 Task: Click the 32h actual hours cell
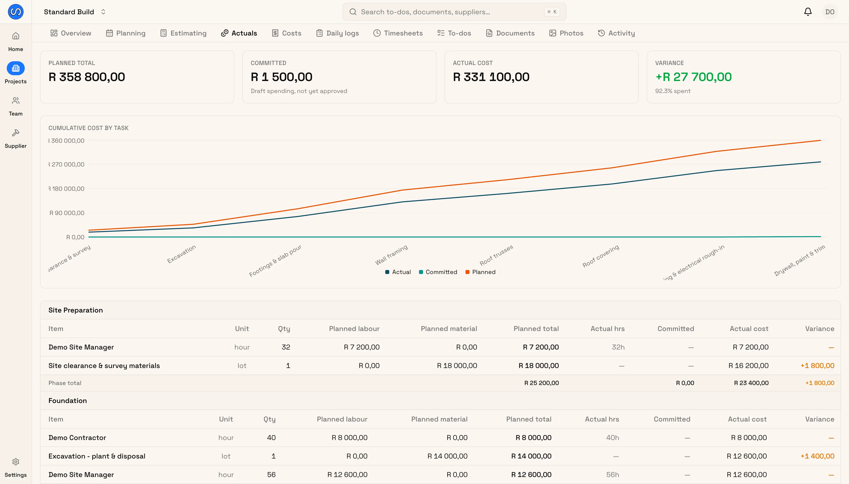618,347
